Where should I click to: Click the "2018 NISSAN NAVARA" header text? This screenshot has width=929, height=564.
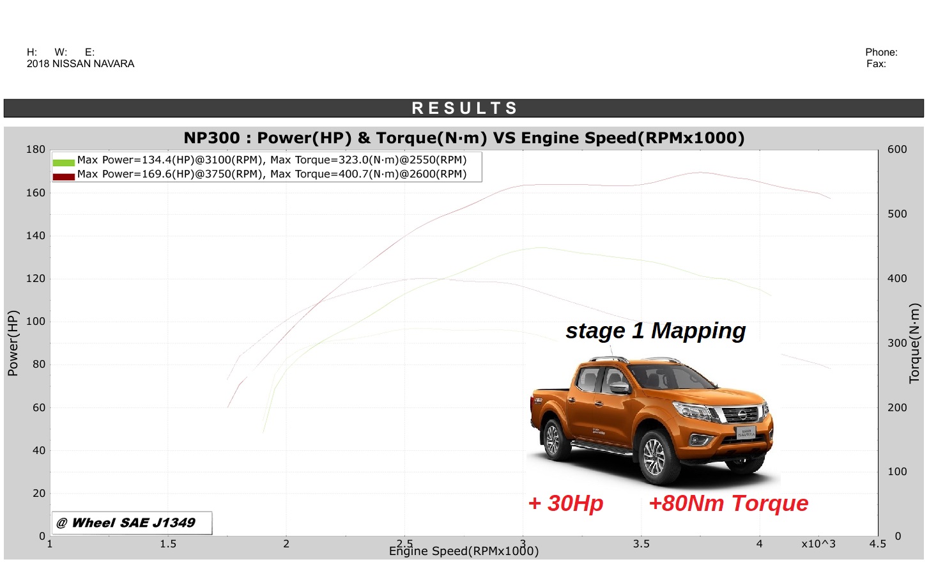(x=81, y=63)
